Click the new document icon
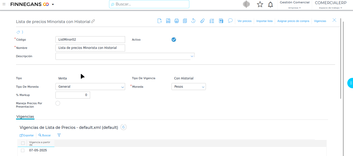Image resolution: width=353 pixels, height=156 pixels. (160, 21)
